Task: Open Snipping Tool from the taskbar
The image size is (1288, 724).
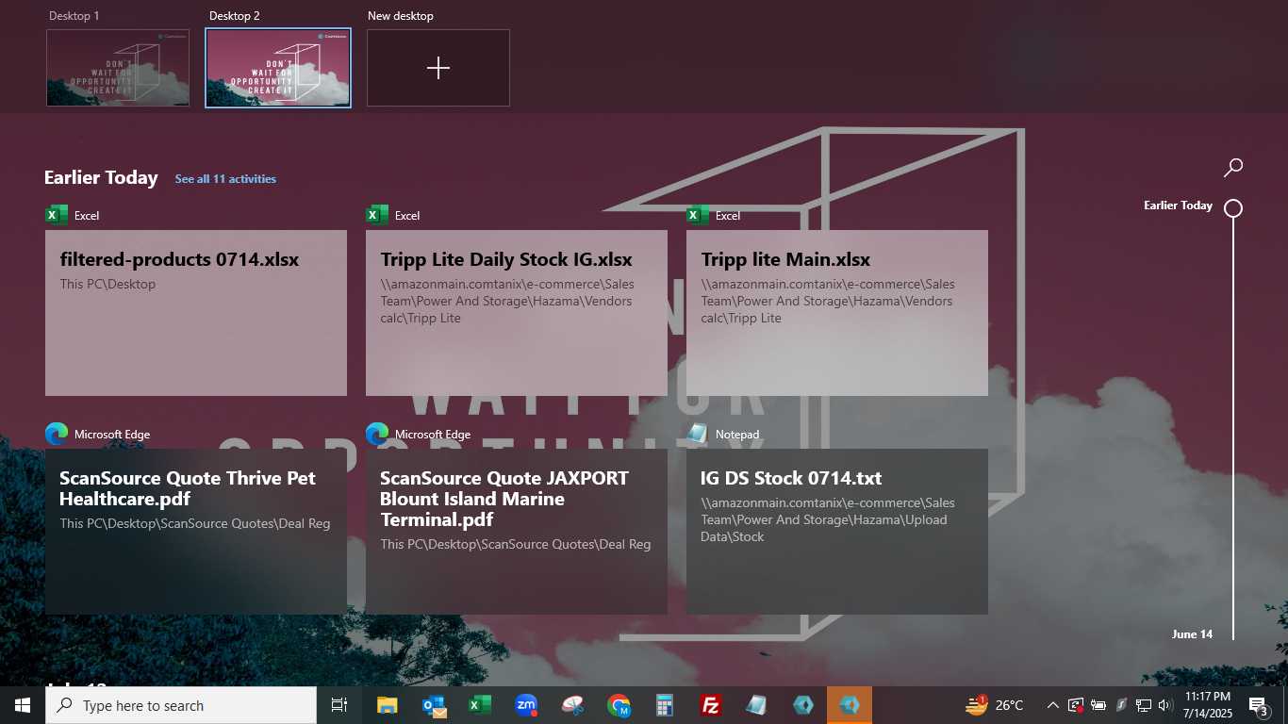Action: pyautogui.click(x=572, y=705)
